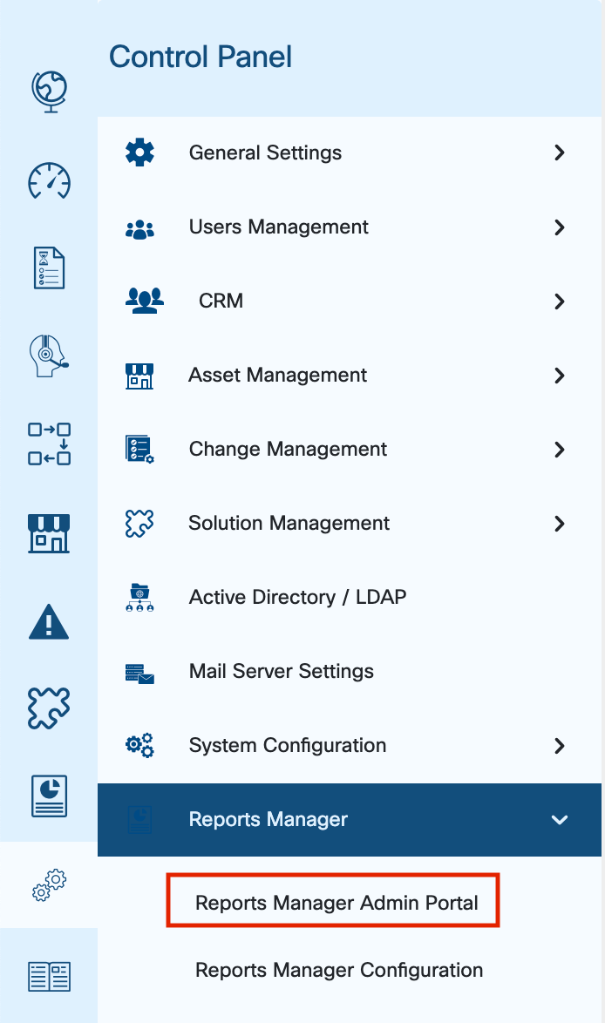Screen dimensions: 605x1023
Task: Click the double-gear icon beside System Configuration
Action: coord(139,745)
